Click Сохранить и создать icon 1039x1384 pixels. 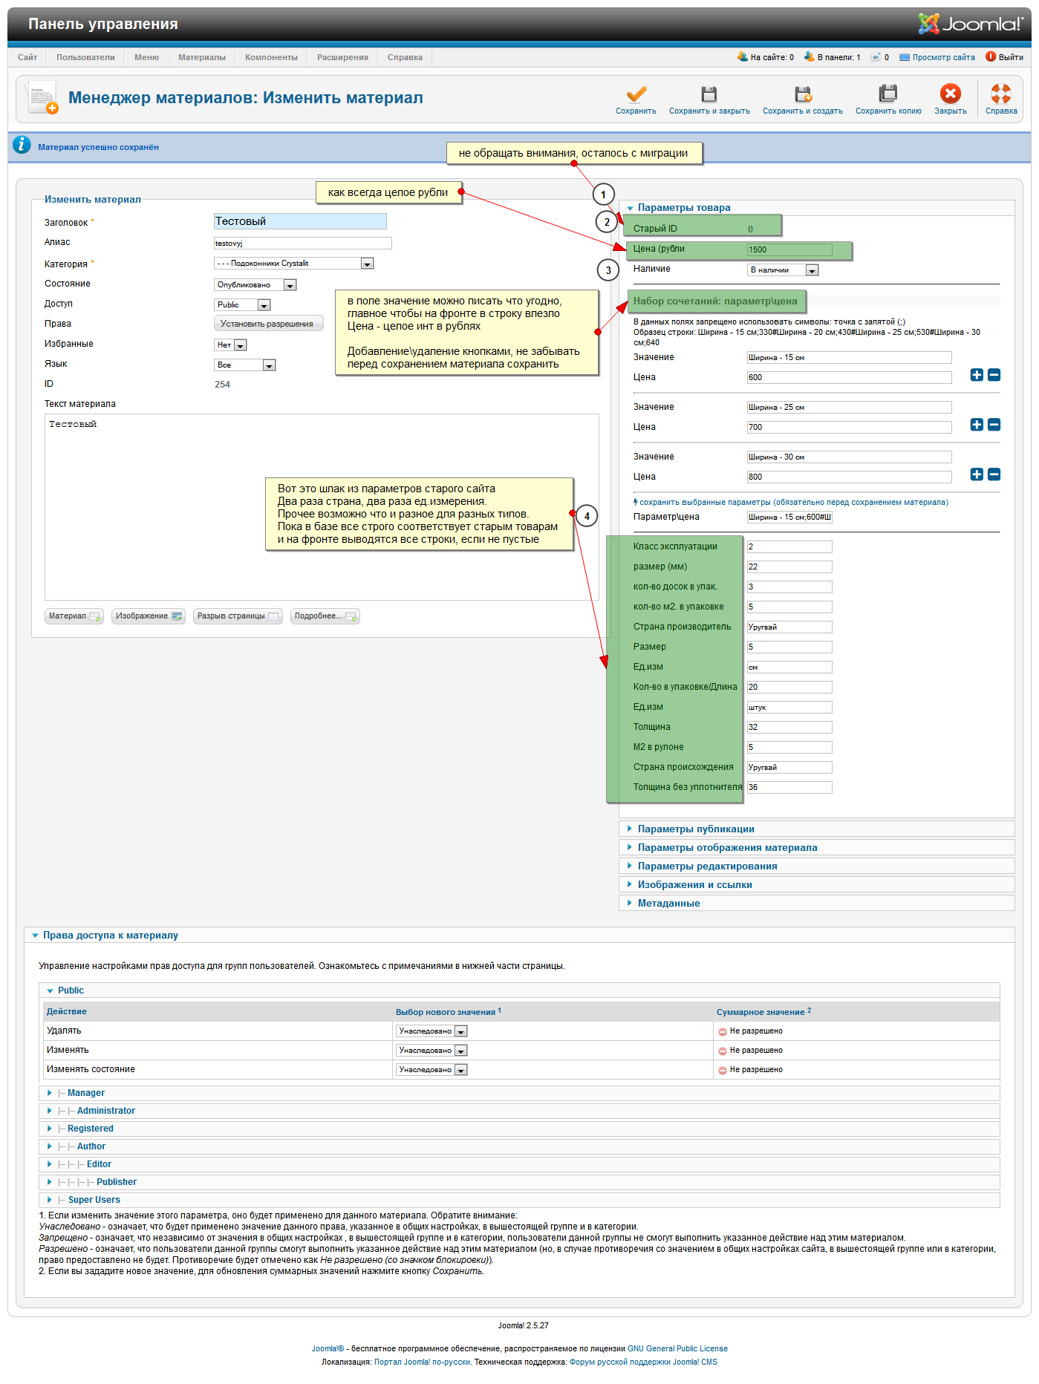[x=803, y=94]
